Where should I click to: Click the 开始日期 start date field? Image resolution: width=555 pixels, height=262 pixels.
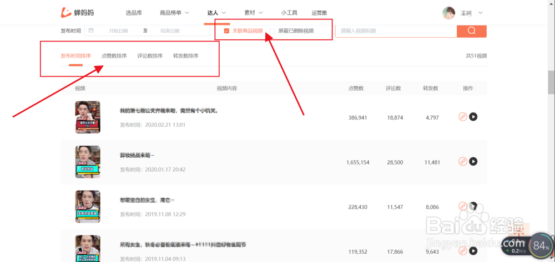click(x=119, y=31)
